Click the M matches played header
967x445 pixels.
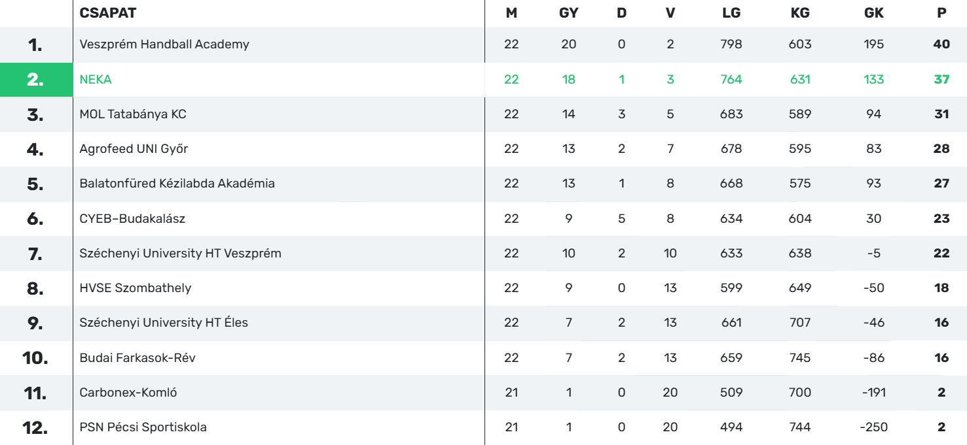pos(511,13)
